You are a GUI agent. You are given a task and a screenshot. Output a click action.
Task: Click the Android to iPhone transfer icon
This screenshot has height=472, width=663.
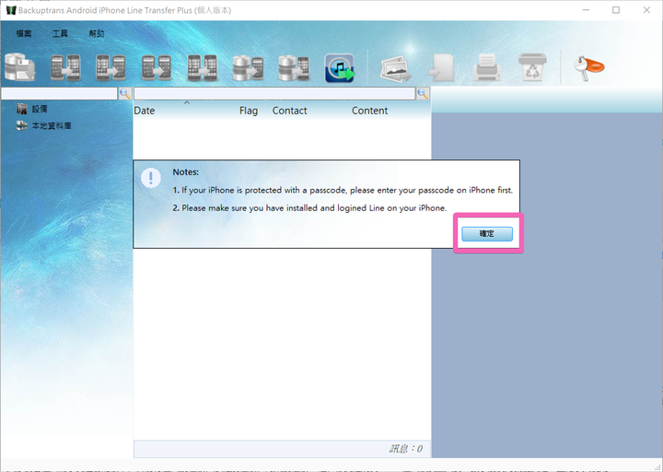point(65,67)
